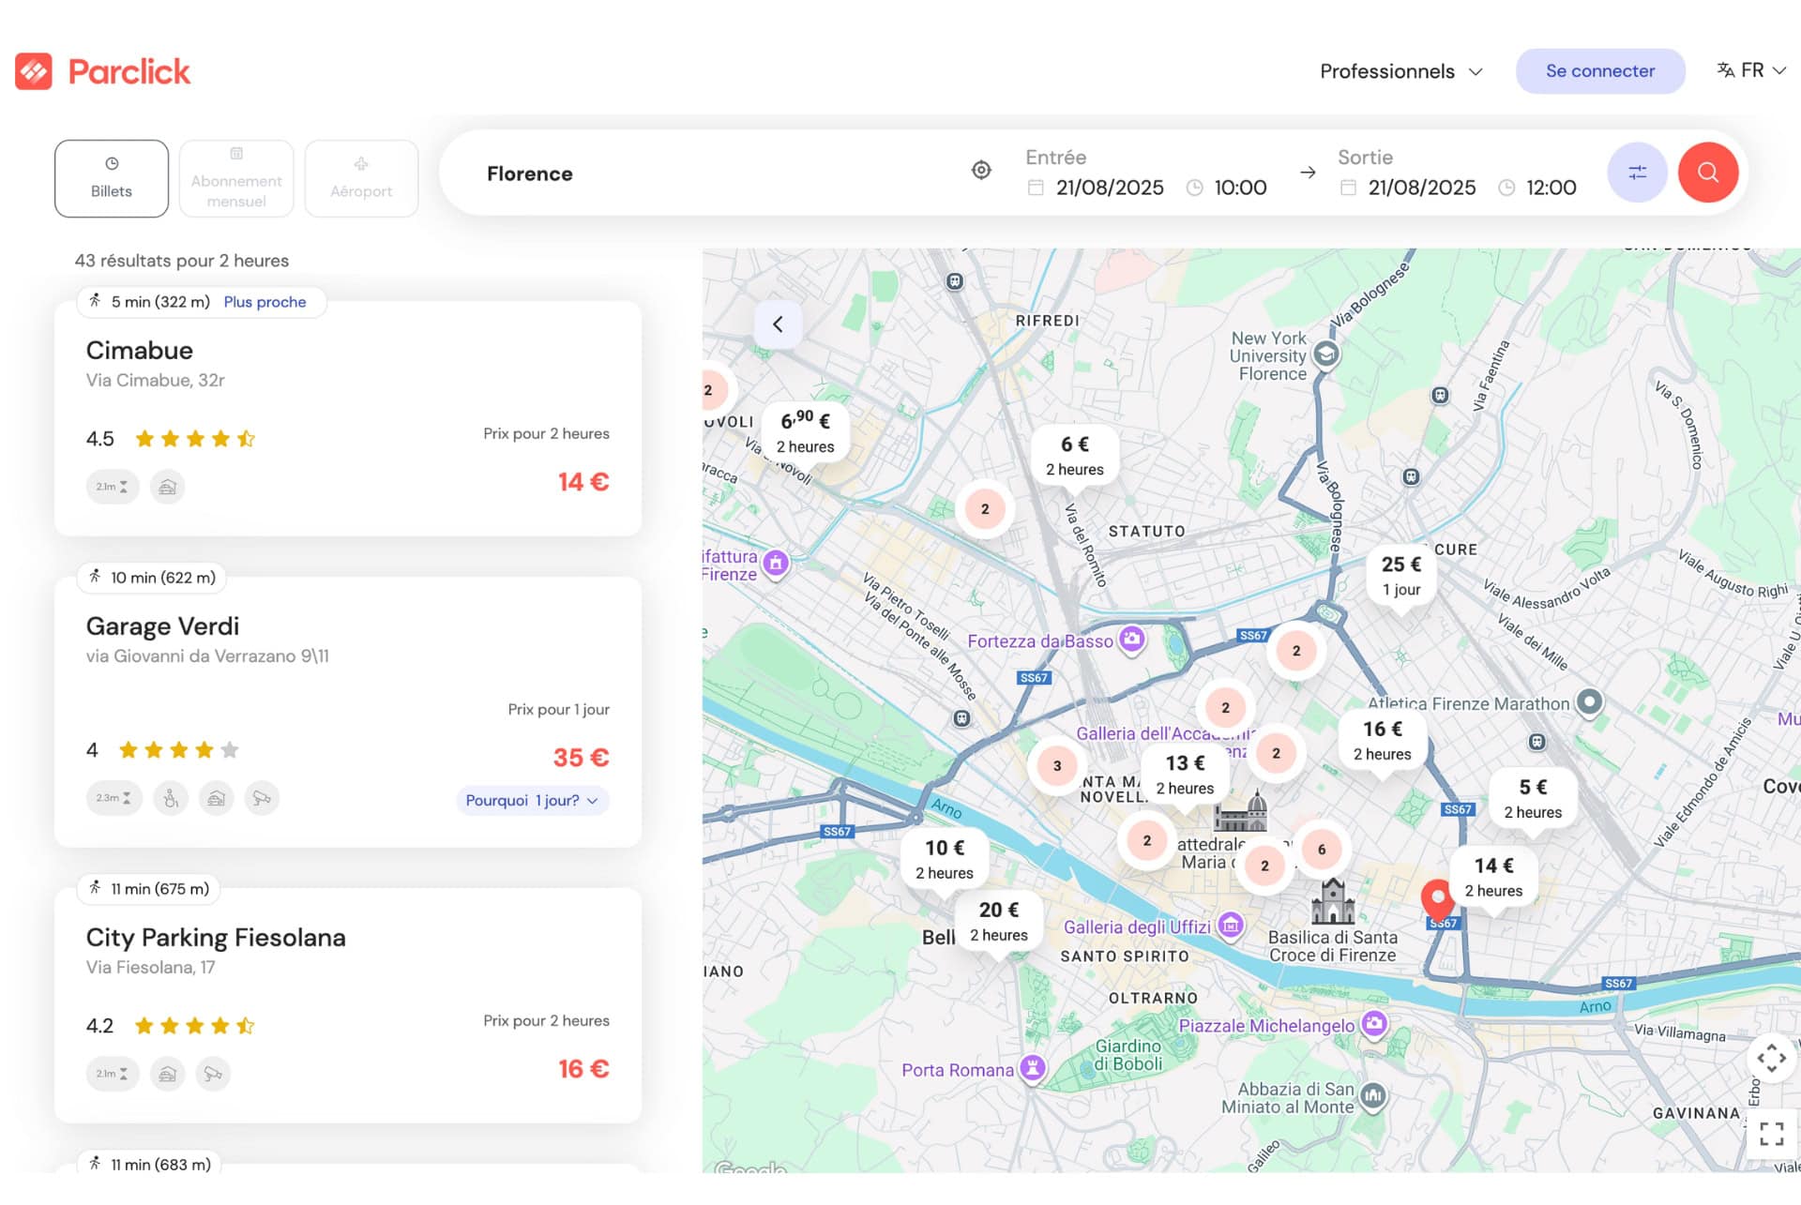Open the entry date 21/08/2025 picker
Screen dimensions: 1801x1205
coord(1096,188)
